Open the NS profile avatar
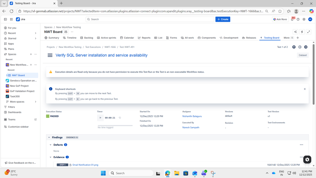 pos(310,19)
